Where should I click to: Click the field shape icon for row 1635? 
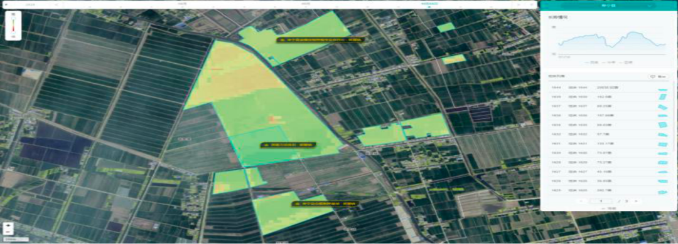coord(662,125)
